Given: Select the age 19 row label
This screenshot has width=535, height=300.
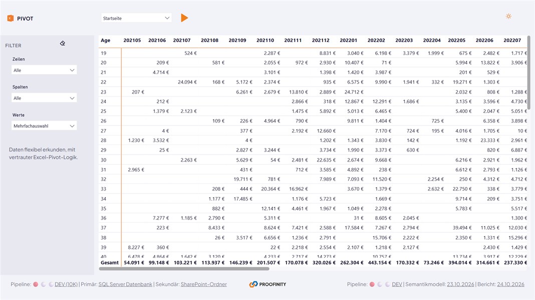Looking at the screenshot, I should click(103, 53).
